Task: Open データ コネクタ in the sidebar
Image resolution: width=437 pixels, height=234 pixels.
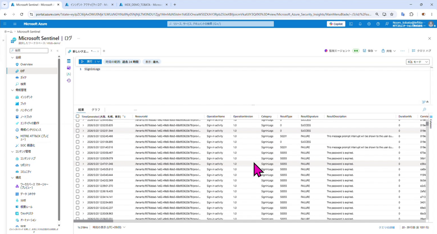Action: 28,194
